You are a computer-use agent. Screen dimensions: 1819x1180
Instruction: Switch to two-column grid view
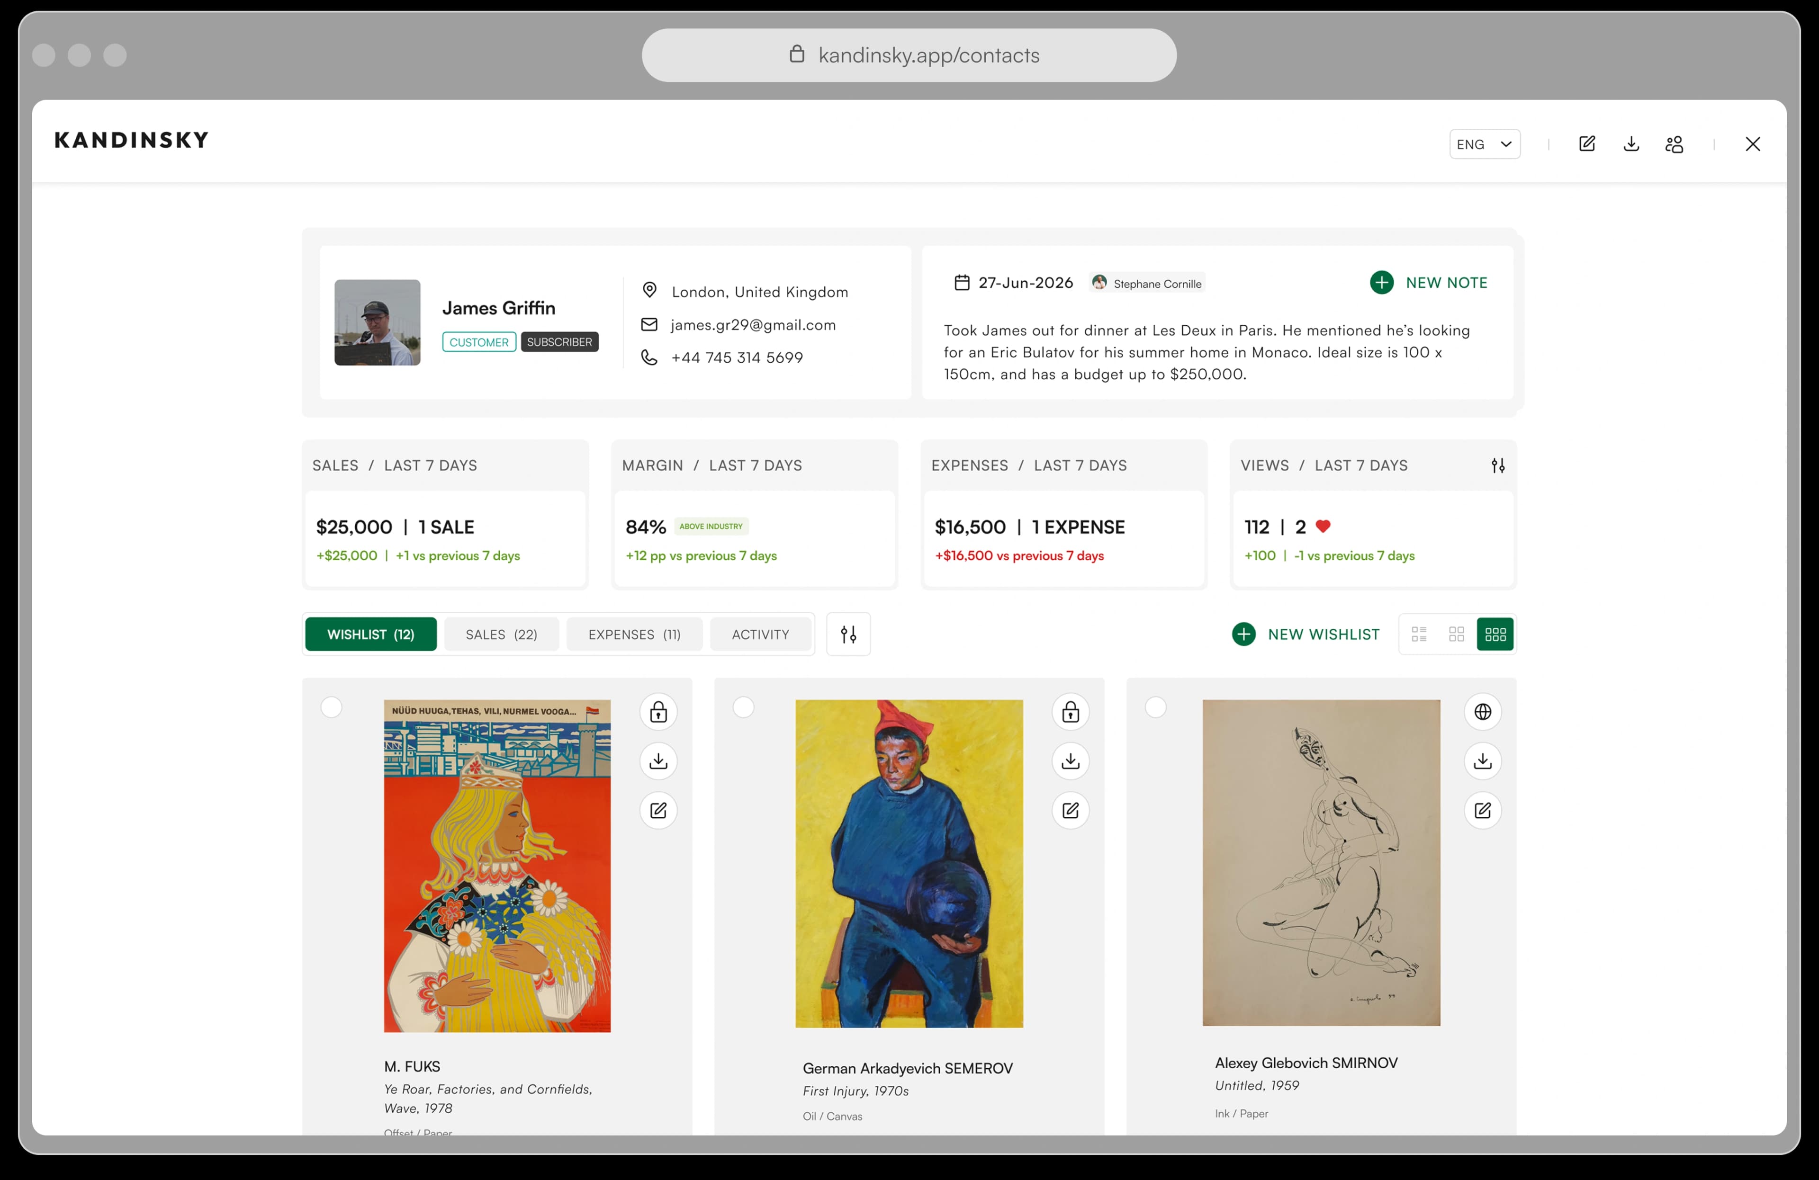(1457, 634)
